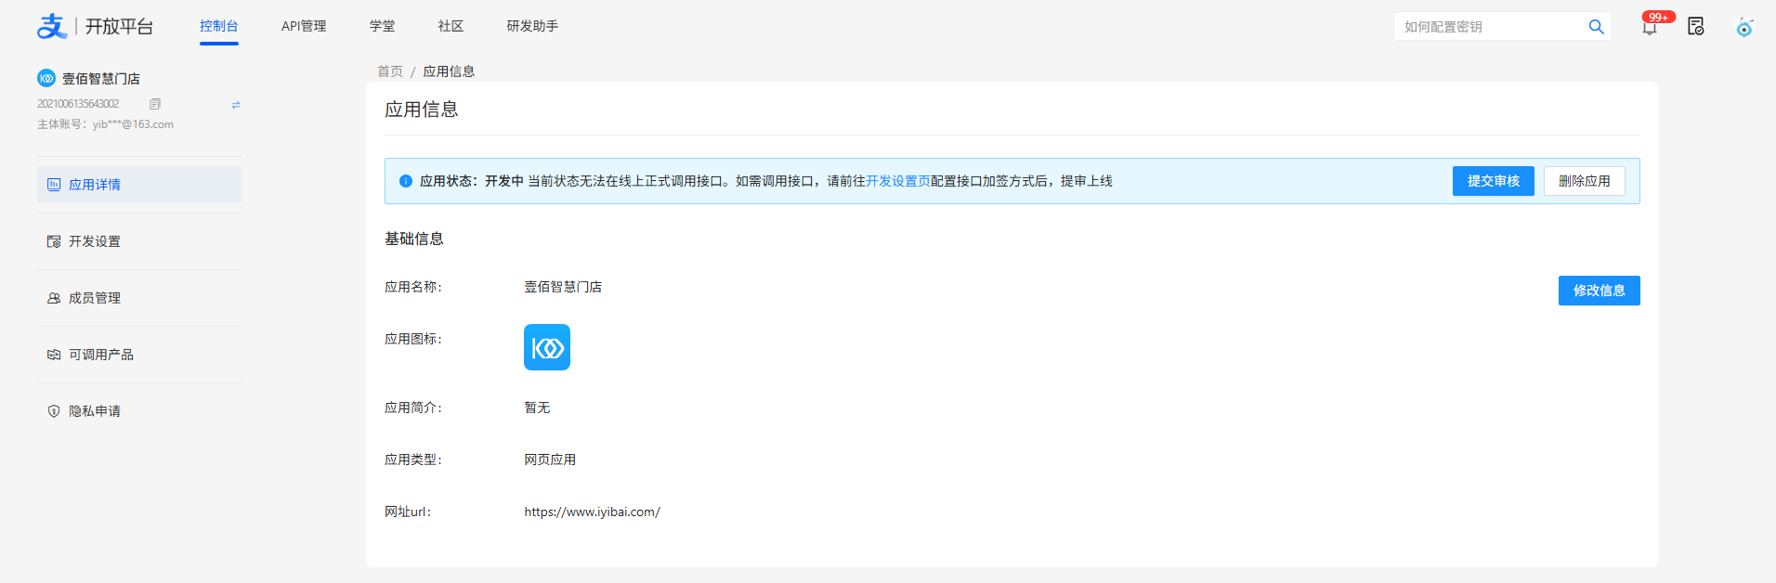Click the 壹佰智慧门店 name in sidebar
Viewport: 1776px width, 583px height.
tap(101, 79)
